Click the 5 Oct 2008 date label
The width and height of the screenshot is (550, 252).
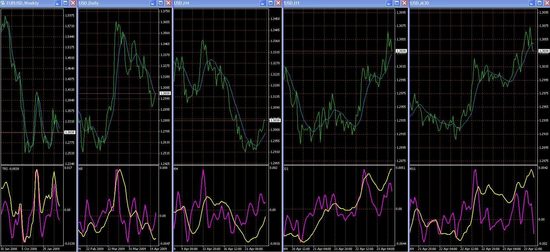(x=29, y=249)
